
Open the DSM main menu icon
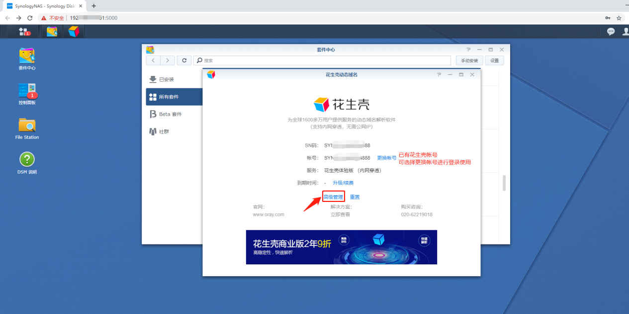pos(24,31)
